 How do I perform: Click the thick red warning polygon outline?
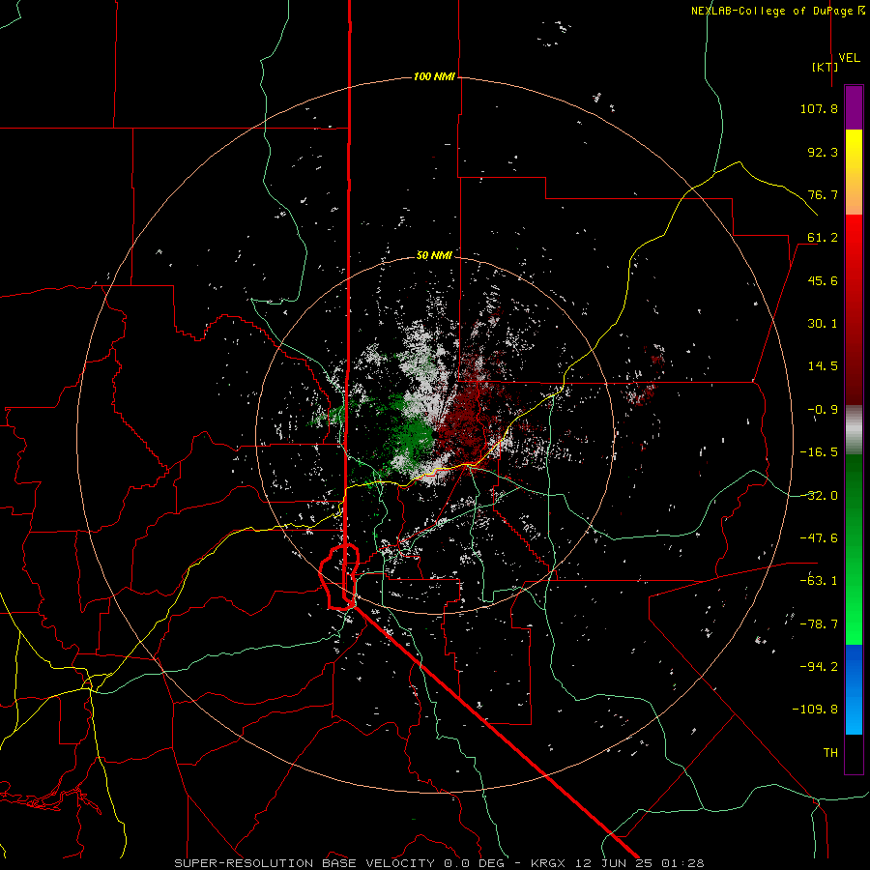(339, 577)
